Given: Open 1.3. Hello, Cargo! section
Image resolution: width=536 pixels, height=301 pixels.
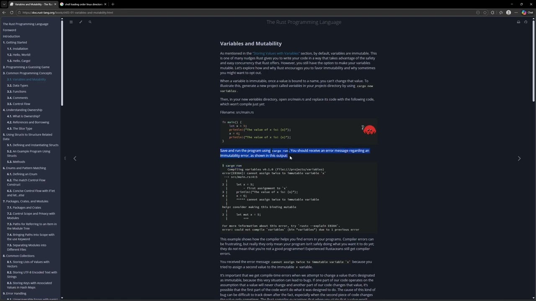Looking at the screenshot, I should tap(19, 61).
